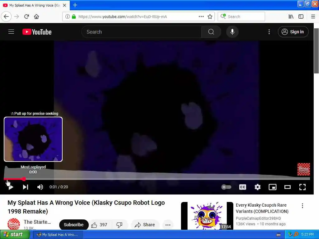Start voice search with the microphone icon
The height and width of the screenshot is (239, 319).
232,32
